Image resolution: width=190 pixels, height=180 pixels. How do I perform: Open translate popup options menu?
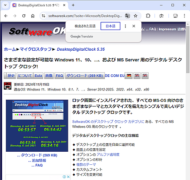(125, 26)
